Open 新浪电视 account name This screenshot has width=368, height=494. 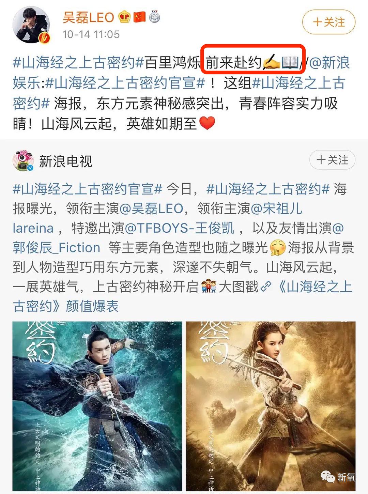click(65, 161)
